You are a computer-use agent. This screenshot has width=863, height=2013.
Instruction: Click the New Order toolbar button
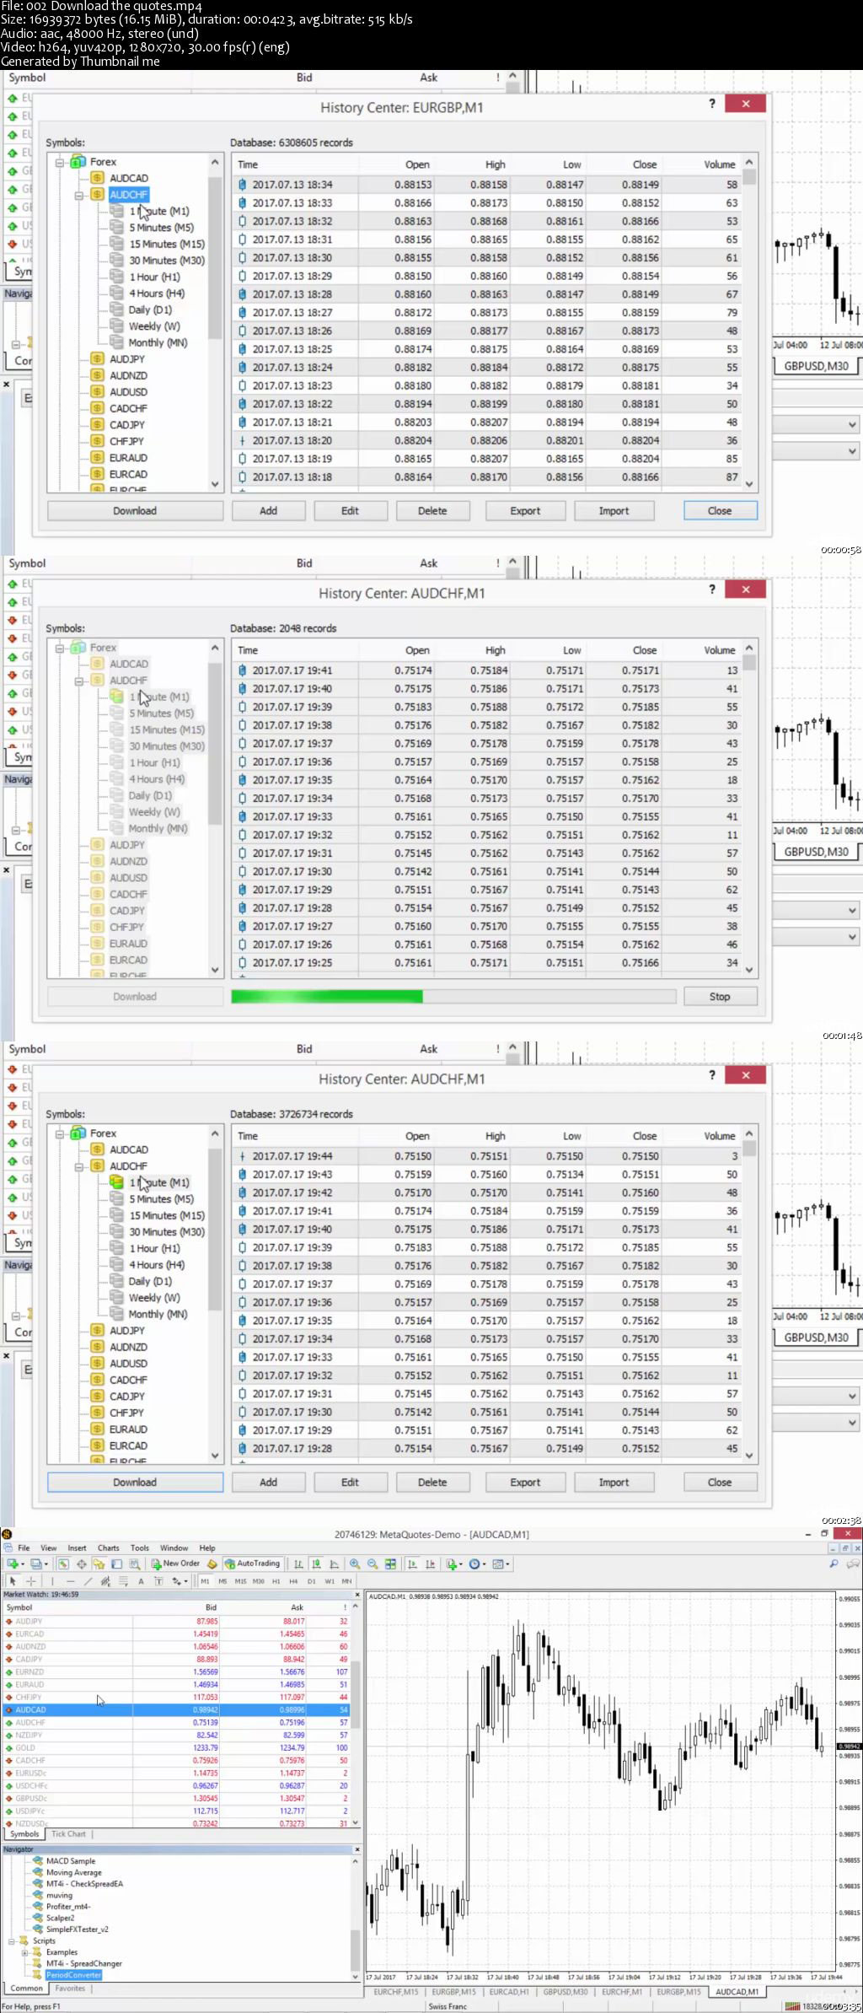point(175,1564)
